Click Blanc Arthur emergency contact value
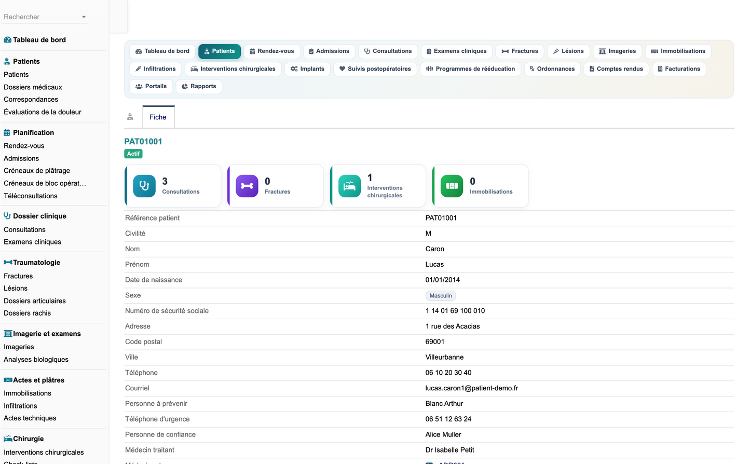The width and height of the screenshot is (750, 464). pyautogui.click(x=444, y=404)
